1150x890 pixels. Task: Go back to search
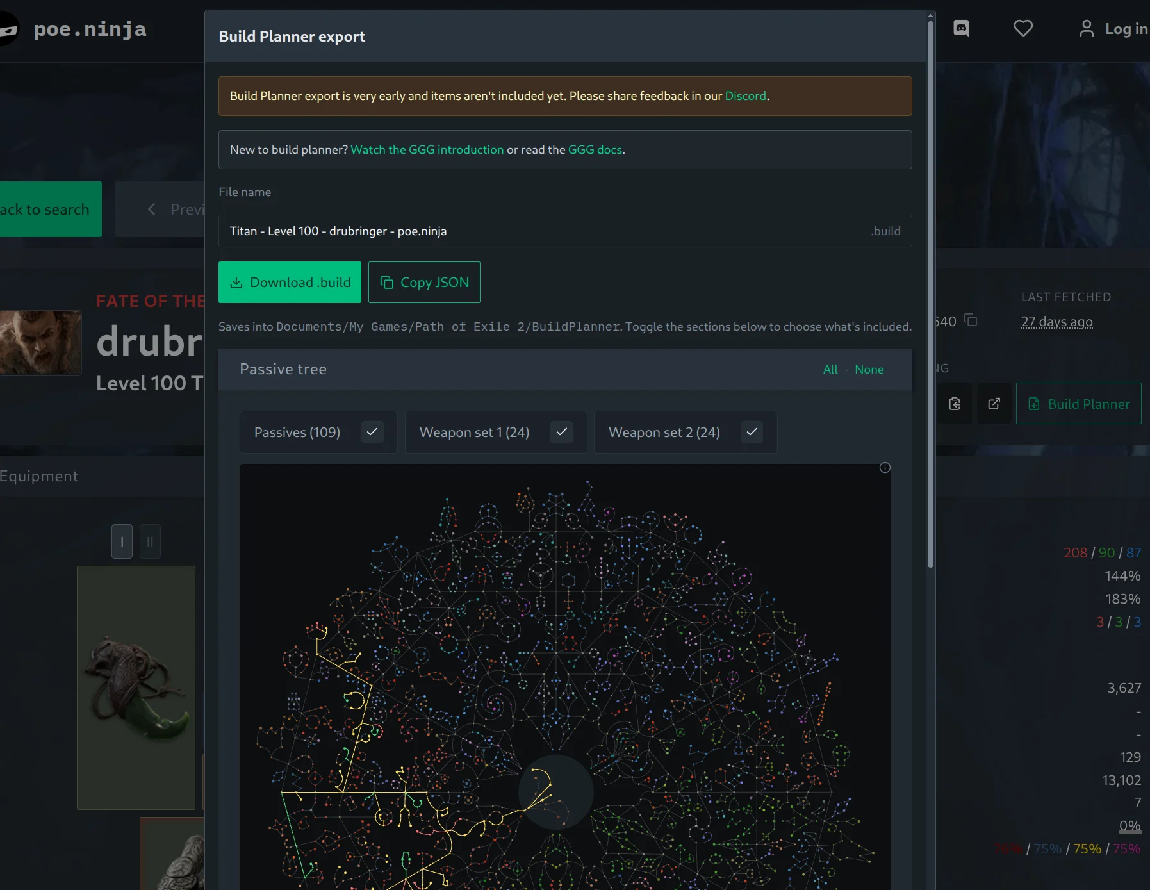(51, 210)
